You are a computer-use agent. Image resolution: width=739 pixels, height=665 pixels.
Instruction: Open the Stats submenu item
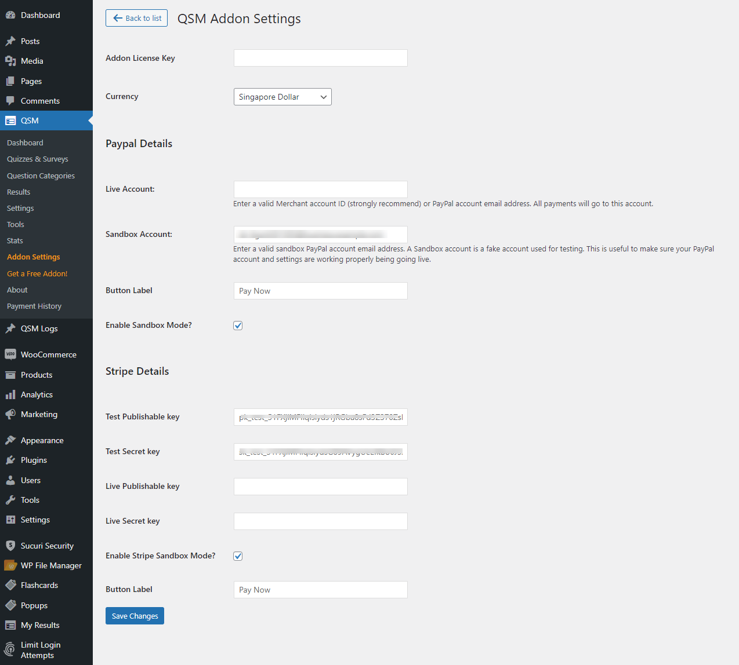coord(15,240)
